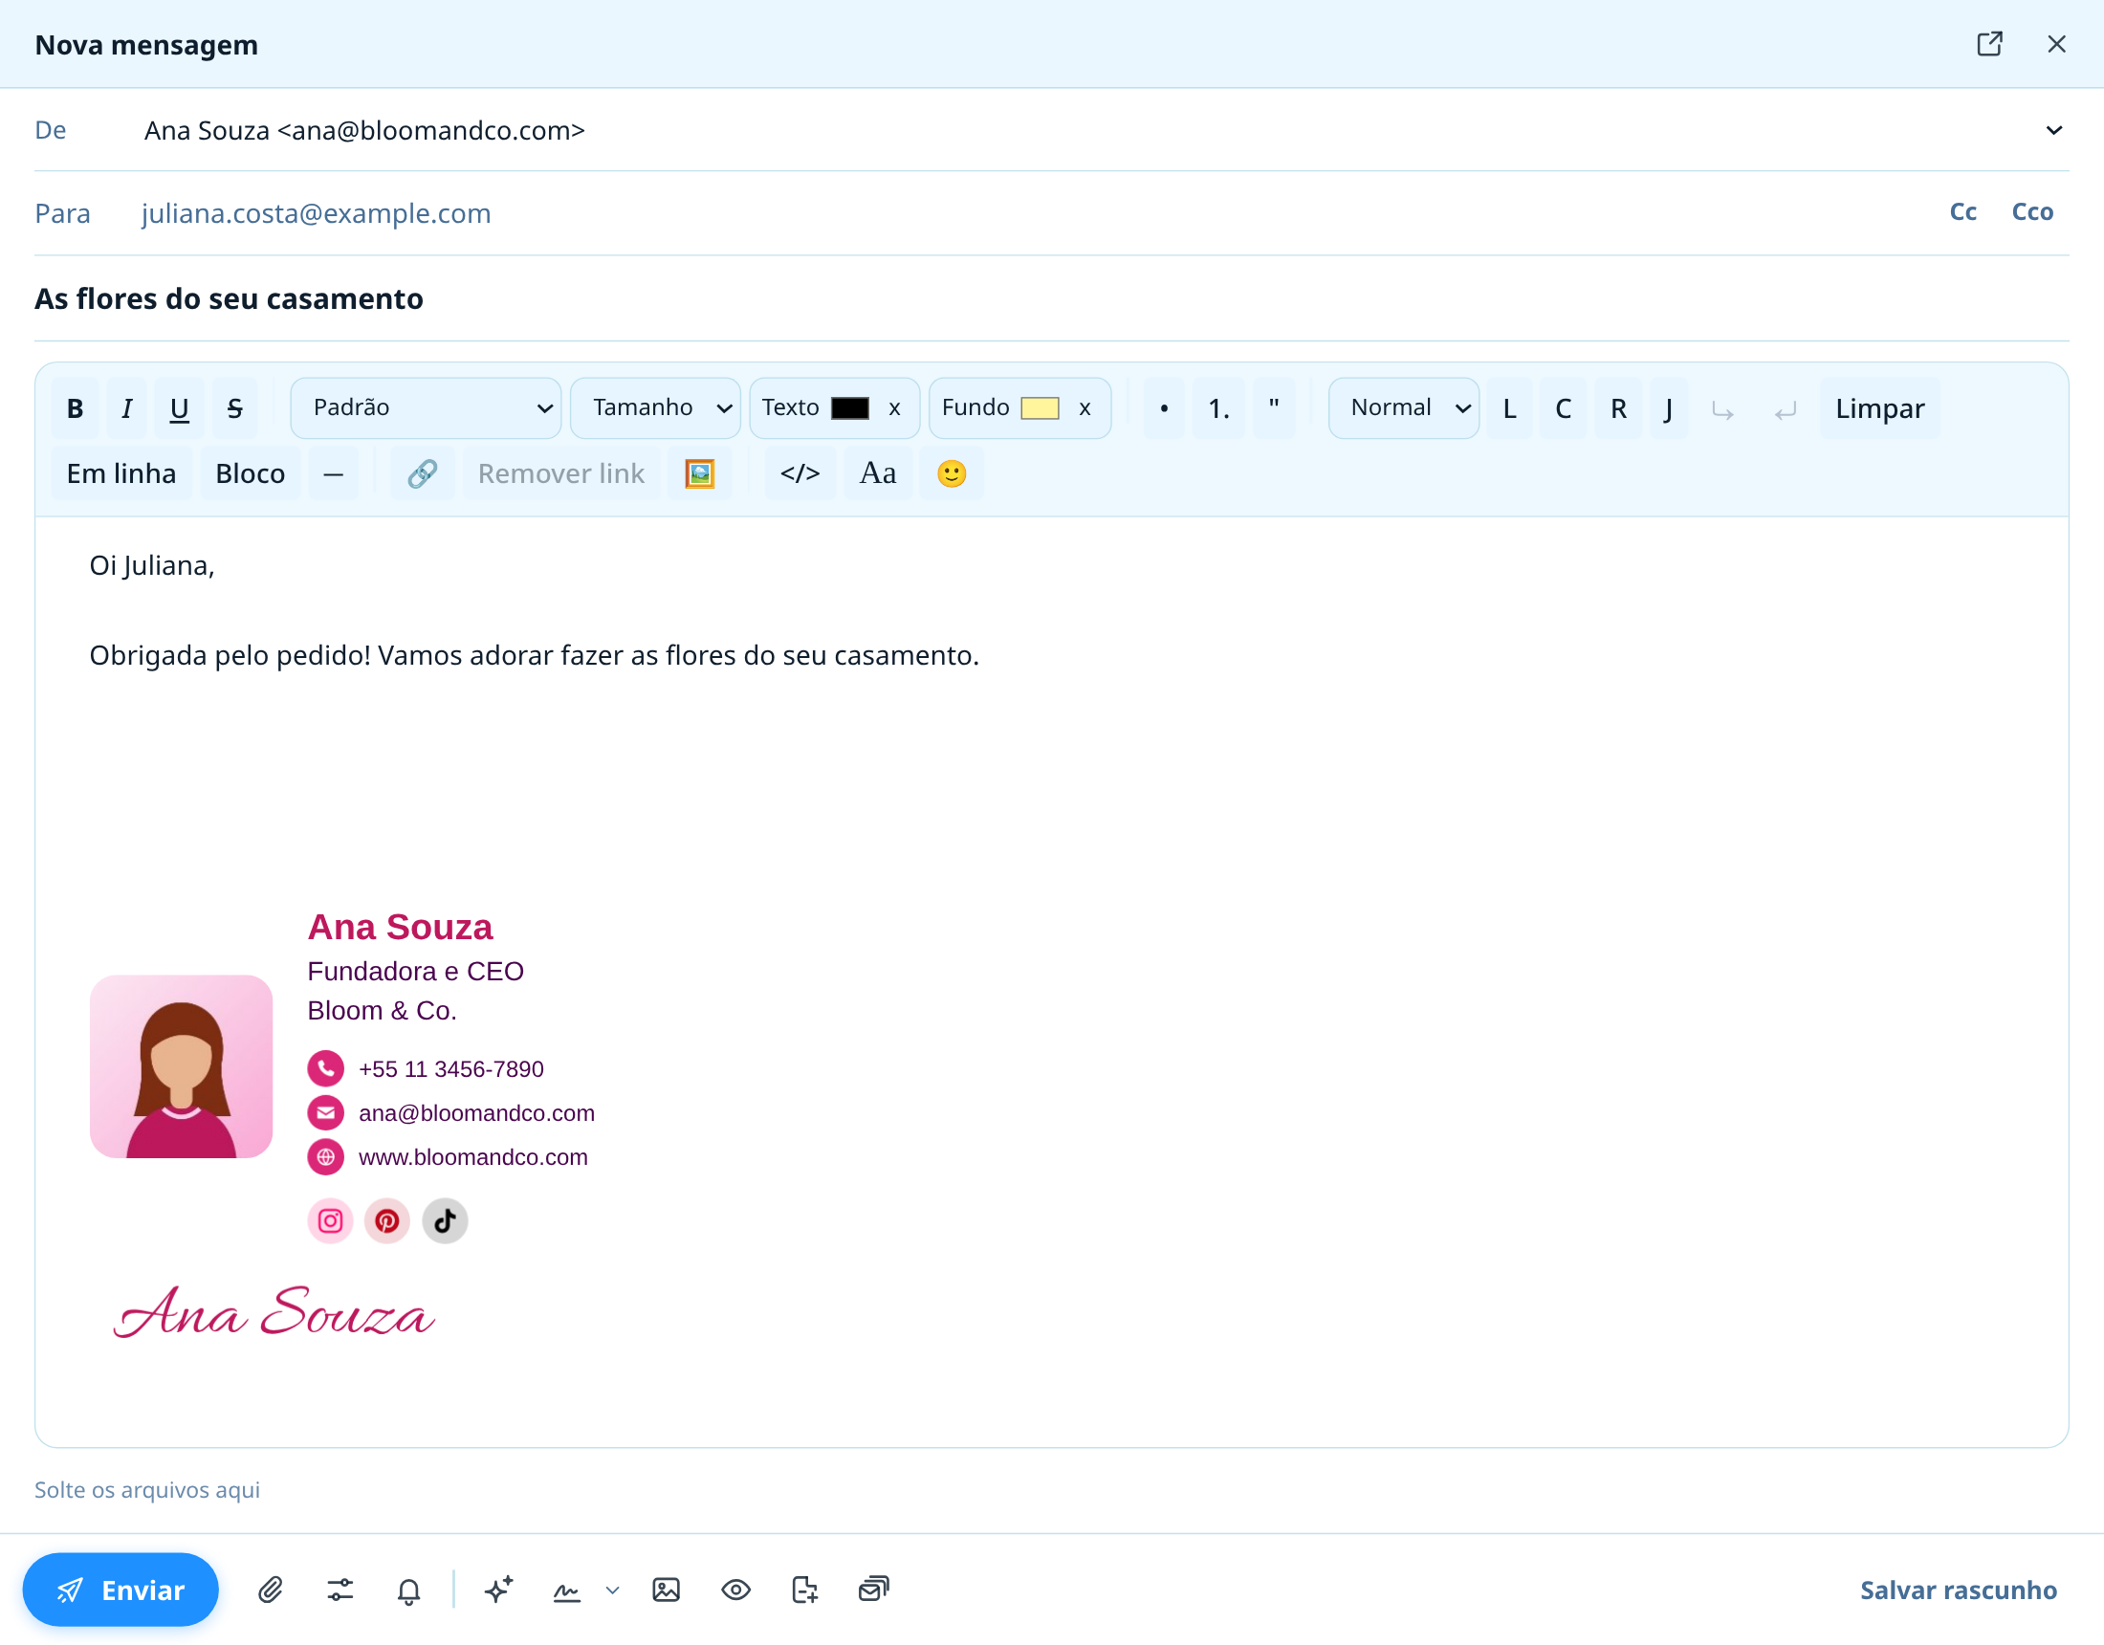Expand the signature dropdown arrow
2104x1645 pixels.
coord(613,1590)
